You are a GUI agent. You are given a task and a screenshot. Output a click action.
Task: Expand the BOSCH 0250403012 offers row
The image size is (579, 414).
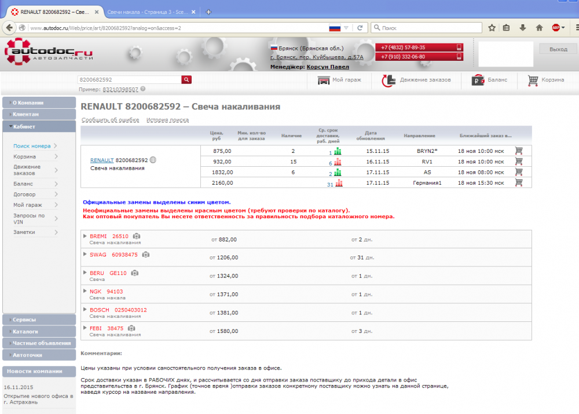click(x=85, y=309)
